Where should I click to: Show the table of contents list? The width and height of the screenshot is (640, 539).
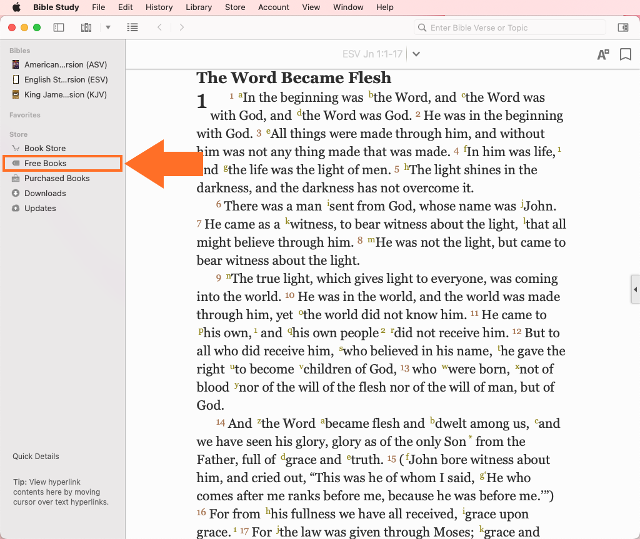[x=132, y=27]
